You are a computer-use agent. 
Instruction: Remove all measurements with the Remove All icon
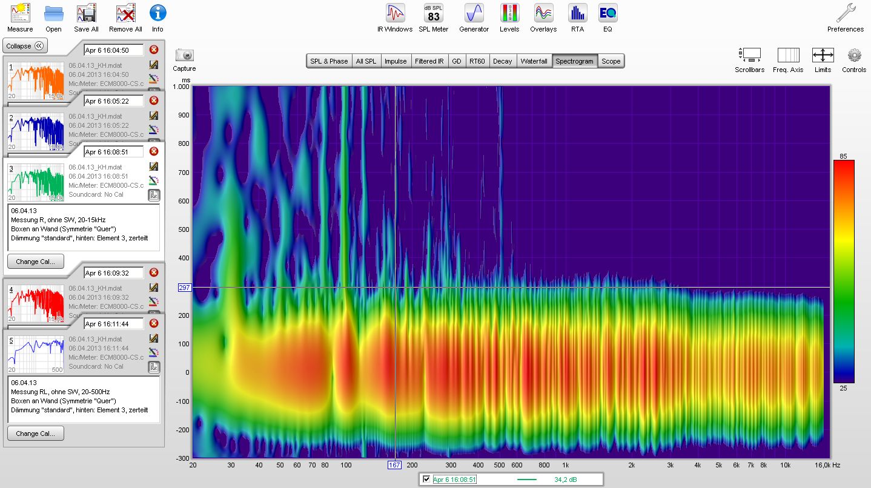pyautogui.click(x=125, y=18)
